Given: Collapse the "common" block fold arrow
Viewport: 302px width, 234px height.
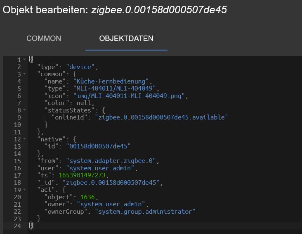Looking at the screenshot, I should pos(24,74).
